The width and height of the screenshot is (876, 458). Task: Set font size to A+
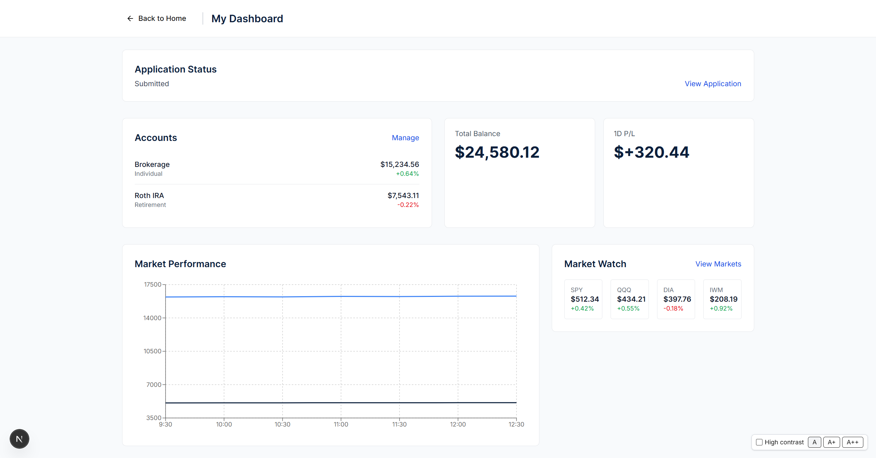[x=831, y=442]
